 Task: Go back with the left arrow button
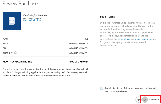[x=138, y=99]
